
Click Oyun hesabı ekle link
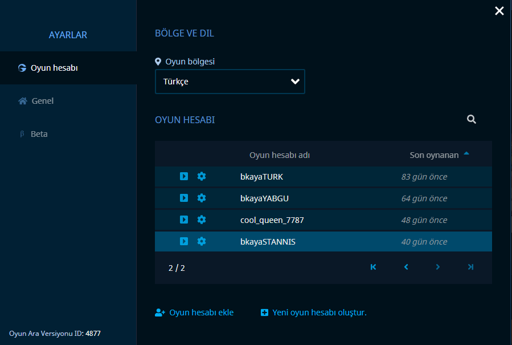point(194,312)
